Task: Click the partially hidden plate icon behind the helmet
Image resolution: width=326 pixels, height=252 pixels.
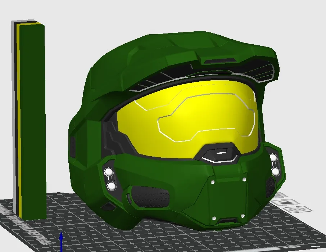Action: 279,194
